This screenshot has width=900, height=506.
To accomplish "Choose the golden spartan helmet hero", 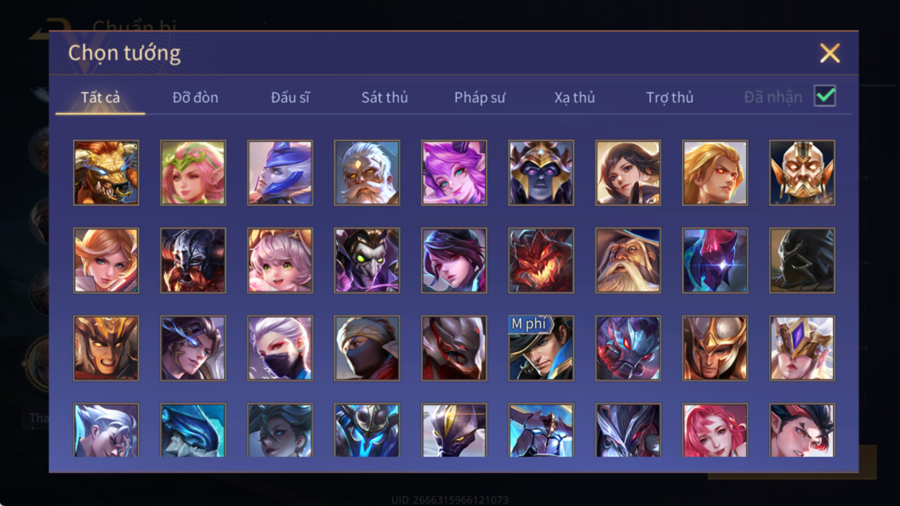I will pyautogui.click(x=715, y=348).
